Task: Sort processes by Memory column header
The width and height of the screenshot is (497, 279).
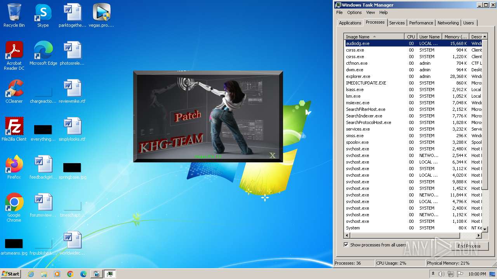Action: (455, 37)
